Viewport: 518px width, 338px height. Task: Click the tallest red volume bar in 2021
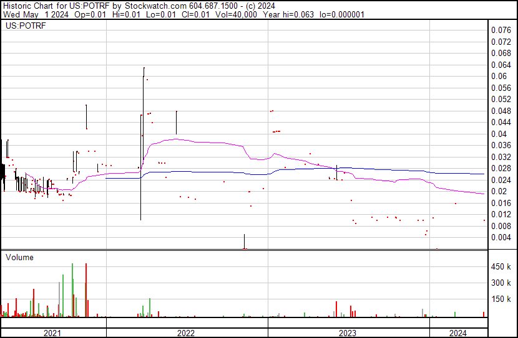point(86,290)
